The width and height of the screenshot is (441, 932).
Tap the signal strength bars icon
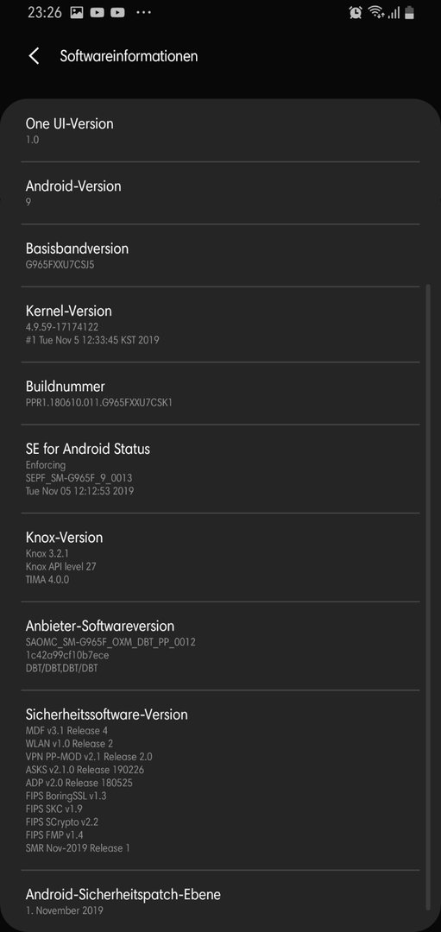[x=394, y=13]
